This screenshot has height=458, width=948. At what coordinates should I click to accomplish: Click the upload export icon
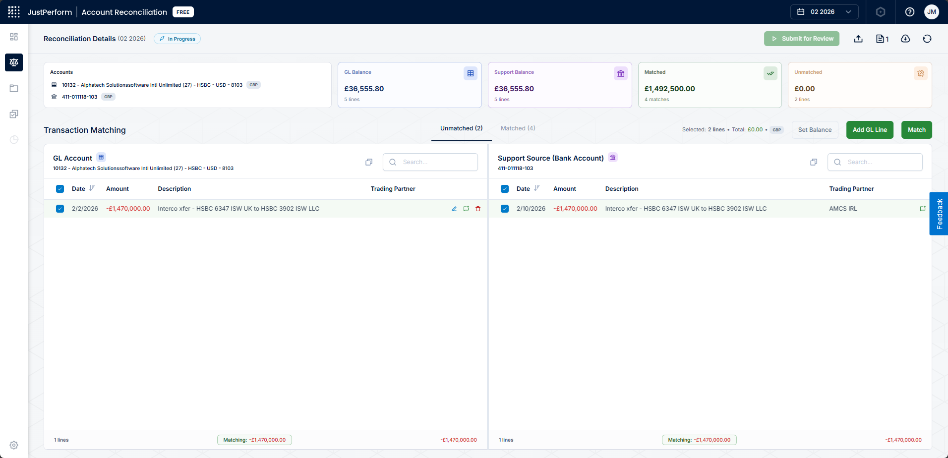pyautogui.click(x=858, y=39)
